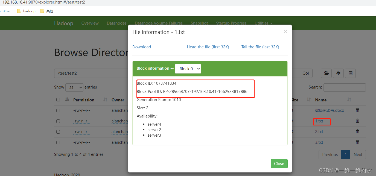The image size is (376, 176).
Task: Close the dialog with the X icon
Action: (x=285, y=32)
